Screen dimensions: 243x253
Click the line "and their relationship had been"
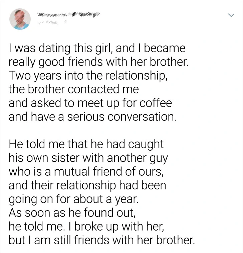(x=87, y=185)
